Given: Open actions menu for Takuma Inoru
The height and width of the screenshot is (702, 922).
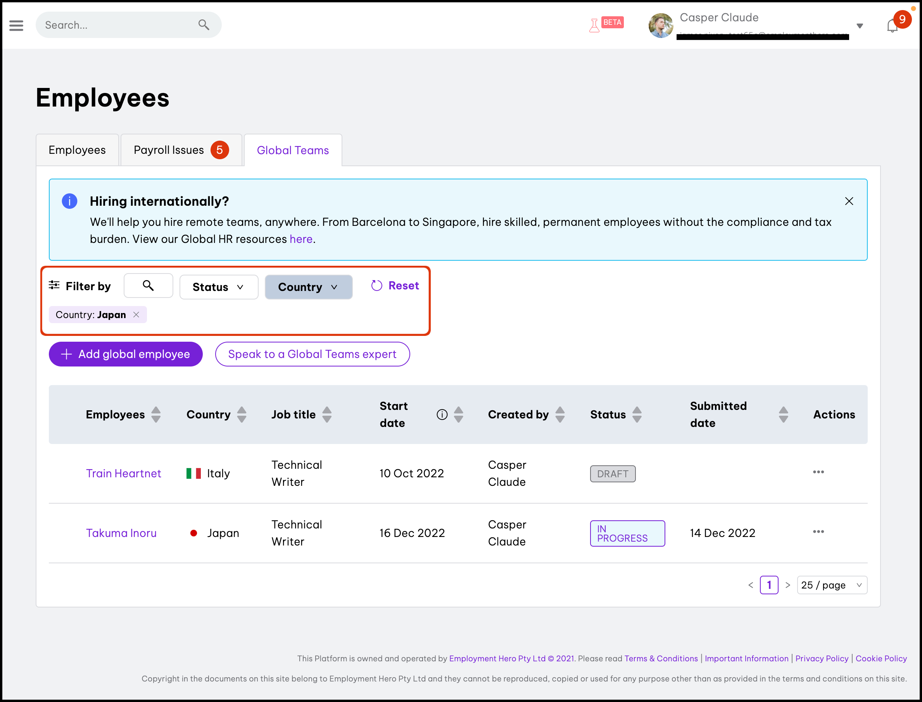Looking at the screenshot, I should tap(818, 532).
